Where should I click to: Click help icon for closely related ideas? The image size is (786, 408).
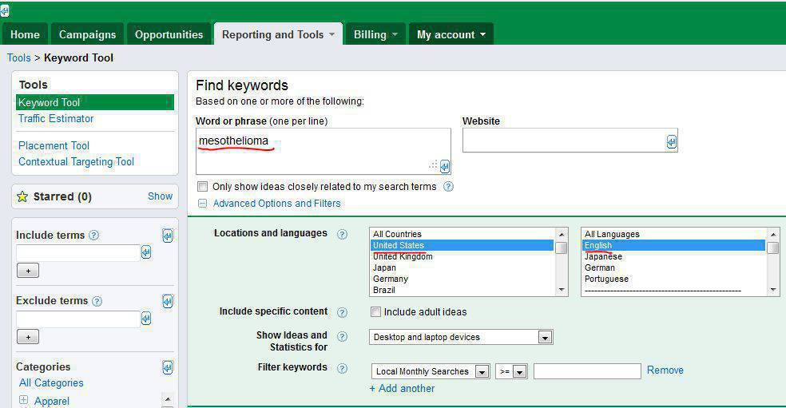pos(449,187)
